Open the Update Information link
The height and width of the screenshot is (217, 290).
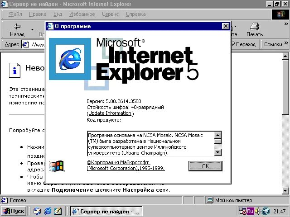110,113
